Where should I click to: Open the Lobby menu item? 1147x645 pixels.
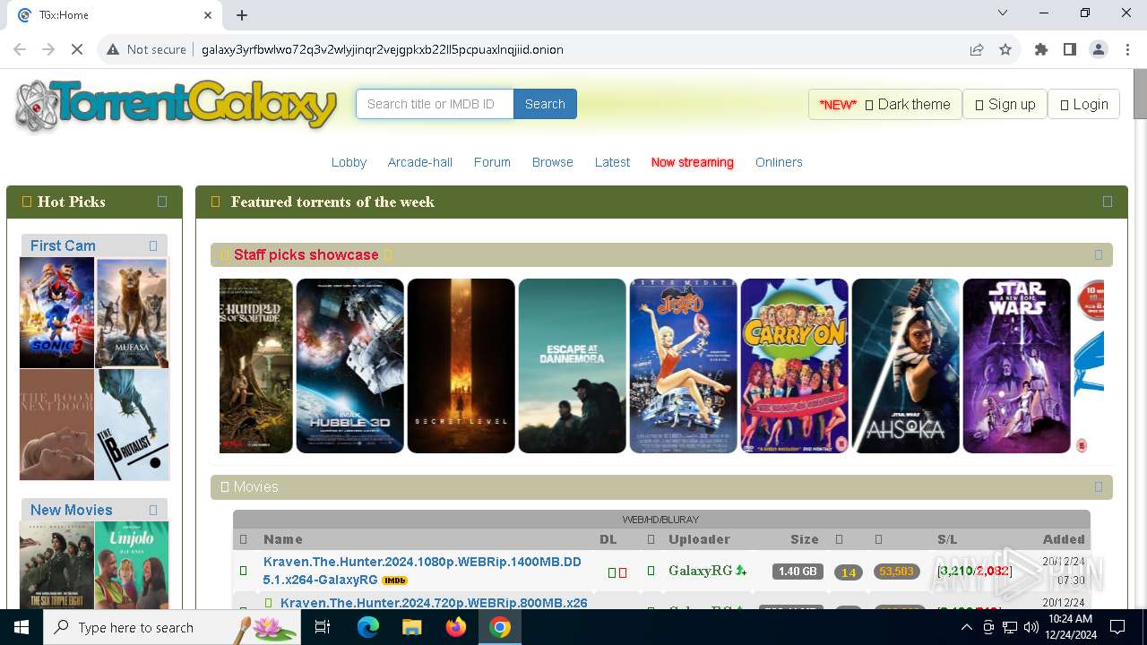[349, 162]
